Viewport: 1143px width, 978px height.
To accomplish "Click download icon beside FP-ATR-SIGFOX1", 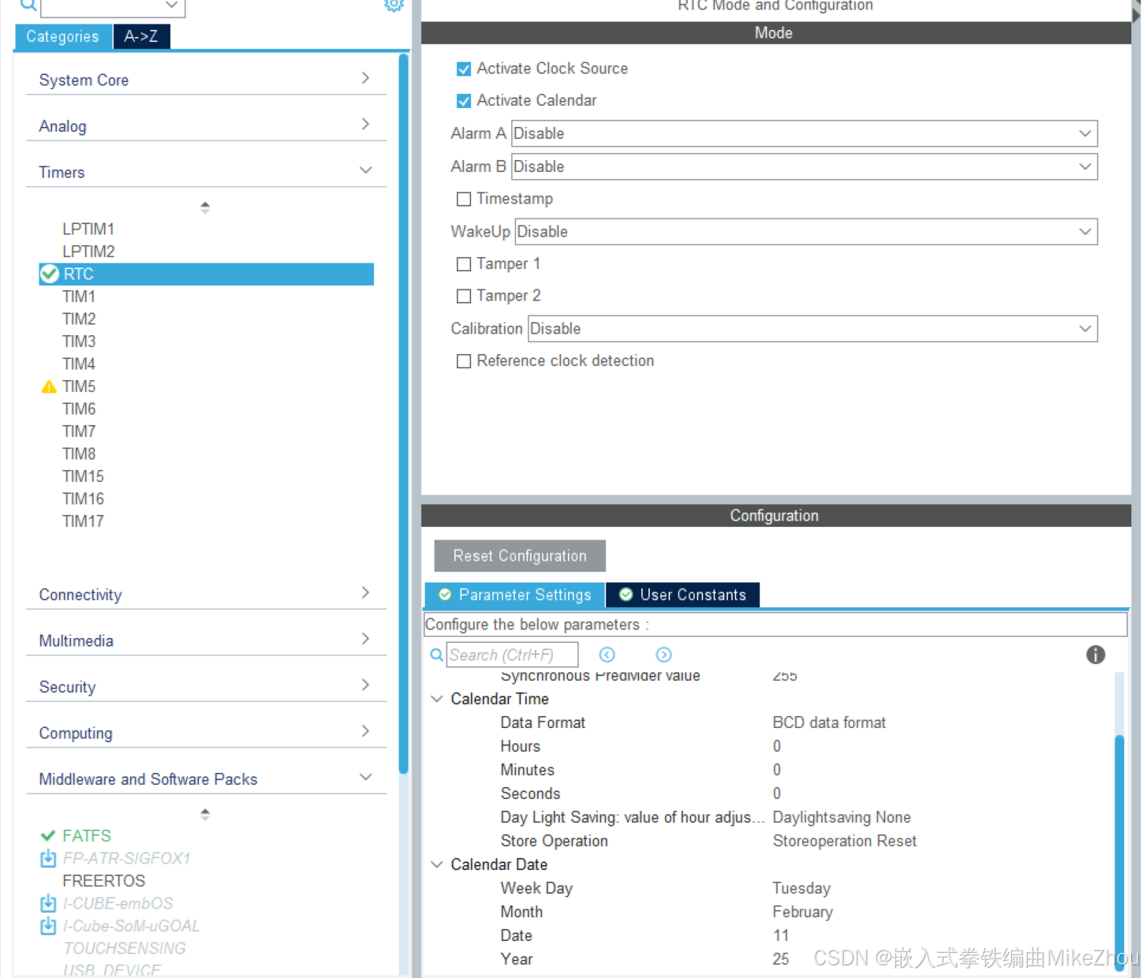I will coord(48,858).
